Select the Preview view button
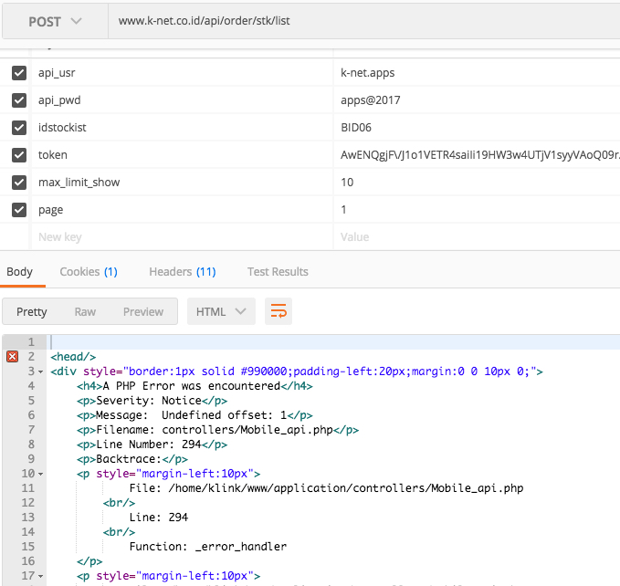 tap(143, 311)
